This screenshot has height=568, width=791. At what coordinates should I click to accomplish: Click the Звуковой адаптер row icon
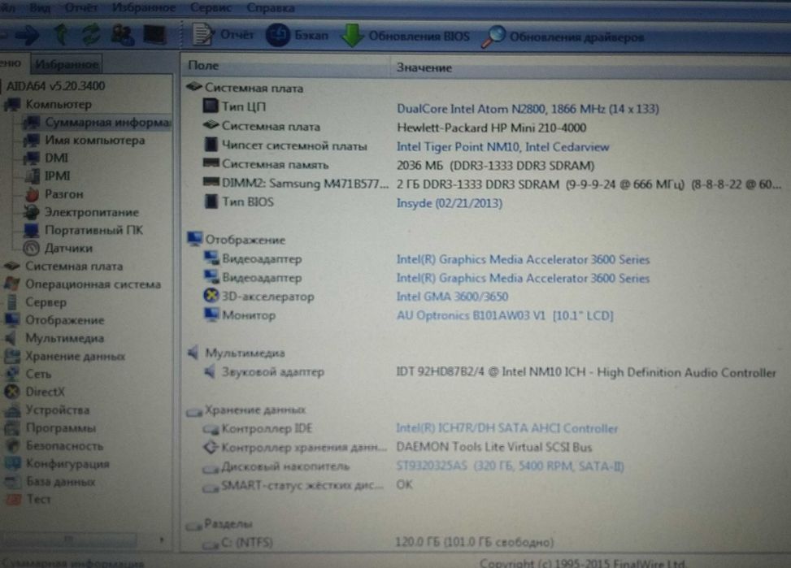click(x=210, y=372)
